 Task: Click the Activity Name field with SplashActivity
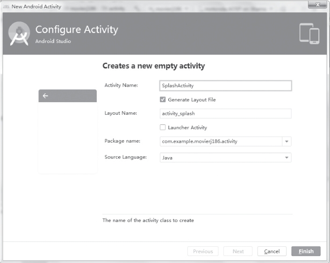[225, 86]
